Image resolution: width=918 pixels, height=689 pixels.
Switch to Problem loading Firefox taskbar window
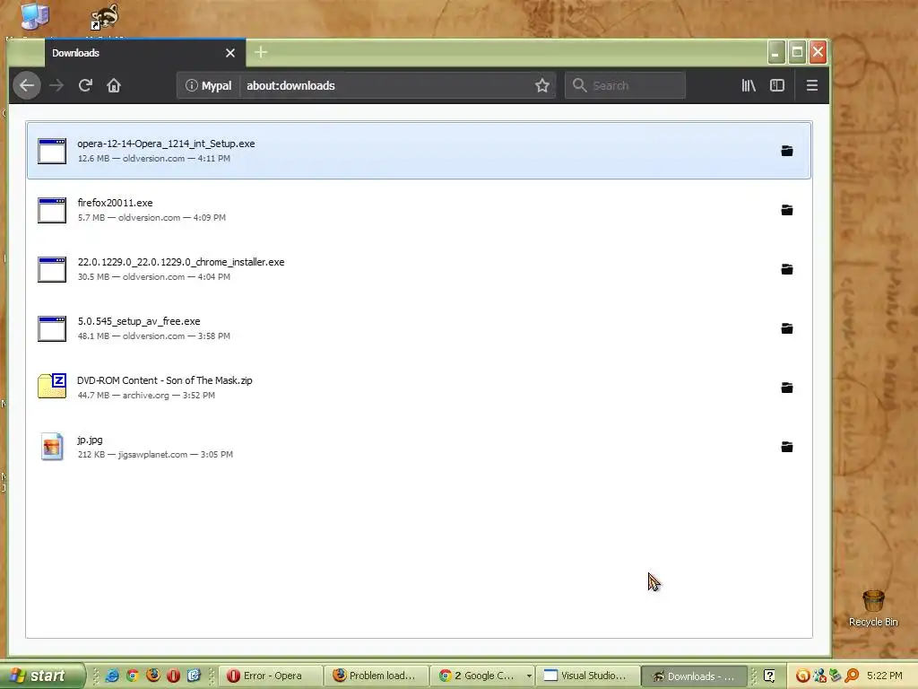[x=377, y=676]
